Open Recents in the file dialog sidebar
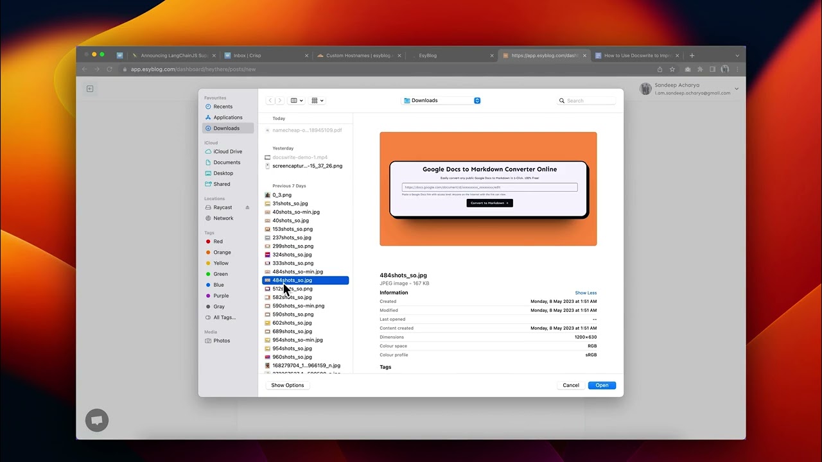 pos(222,107)
